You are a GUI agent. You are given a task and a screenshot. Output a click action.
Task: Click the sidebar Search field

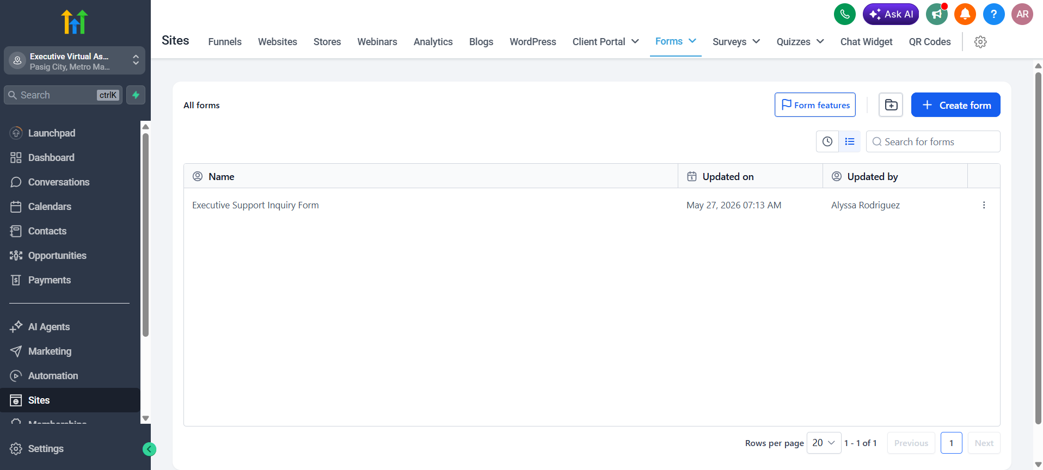(63, 95)
